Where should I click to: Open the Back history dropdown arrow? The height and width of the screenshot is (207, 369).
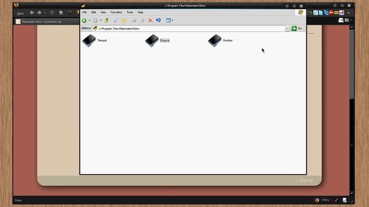point(89,21)
